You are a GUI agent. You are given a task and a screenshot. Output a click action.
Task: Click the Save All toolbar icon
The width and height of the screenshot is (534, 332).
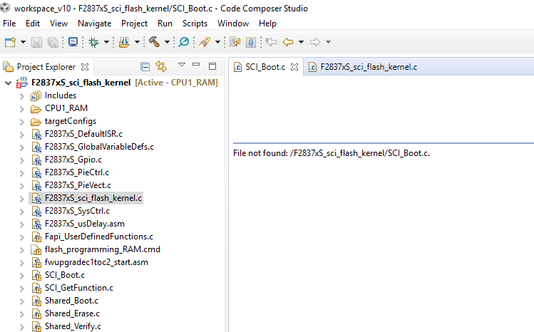(x=53, y=42)
